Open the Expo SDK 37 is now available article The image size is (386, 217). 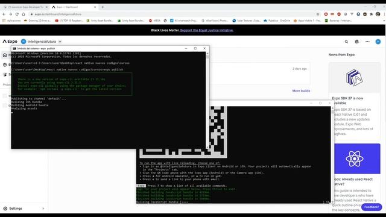[347, 101]
